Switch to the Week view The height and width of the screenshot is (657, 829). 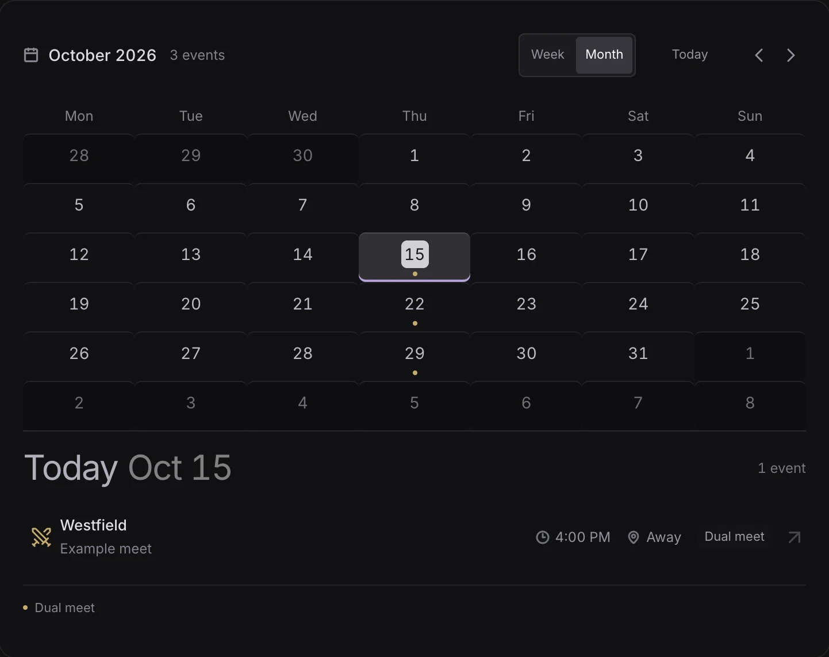pyautogui.click(x=548, y=55)
